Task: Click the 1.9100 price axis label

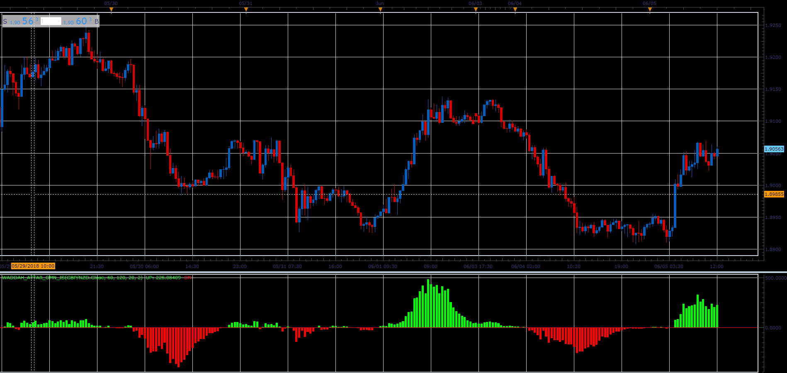Action: tap(773, 121)
